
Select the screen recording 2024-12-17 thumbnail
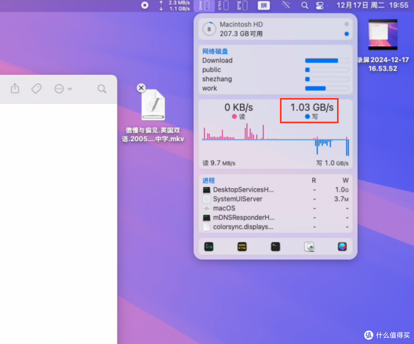pyautogui.click(x=383, y=35)
